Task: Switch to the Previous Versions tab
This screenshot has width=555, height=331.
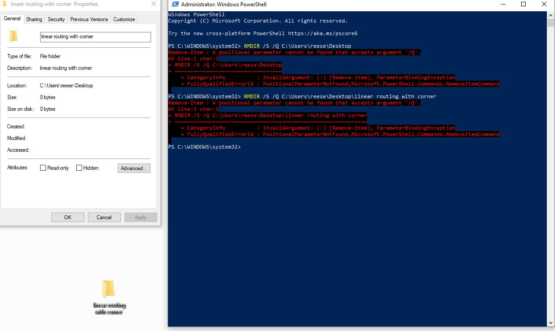Action: (x=89, y=19)
